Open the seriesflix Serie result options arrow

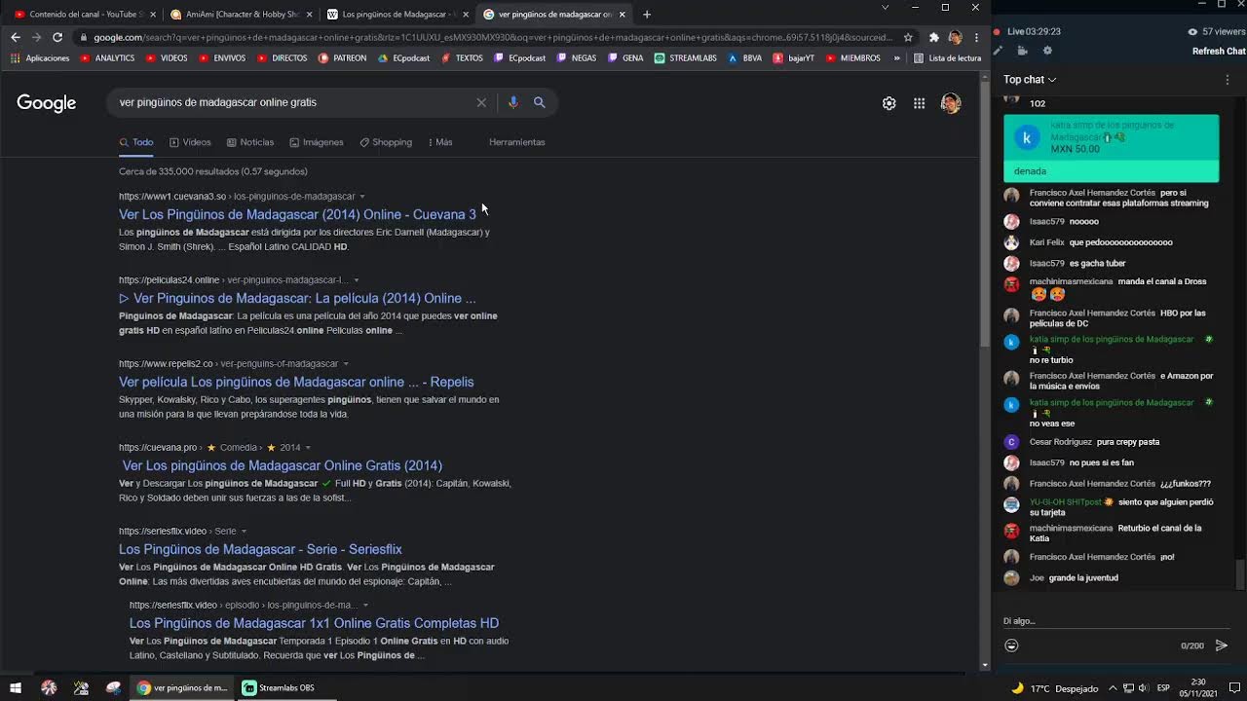(x=244, y=532)
